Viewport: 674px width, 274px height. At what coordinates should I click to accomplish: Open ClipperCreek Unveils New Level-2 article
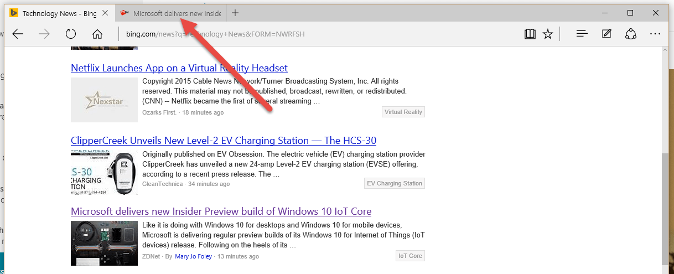pyautogui.click(x=224, y=141)
